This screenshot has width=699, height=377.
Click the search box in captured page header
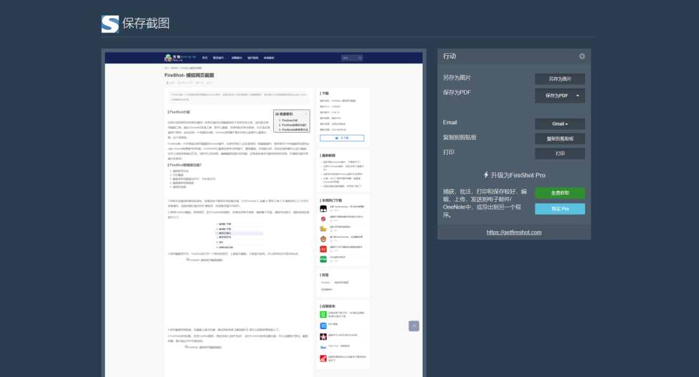[351, 58]
